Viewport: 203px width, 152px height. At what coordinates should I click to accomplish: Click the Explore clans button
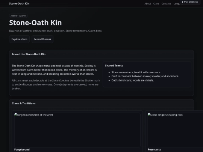click(x=19, y=39)
